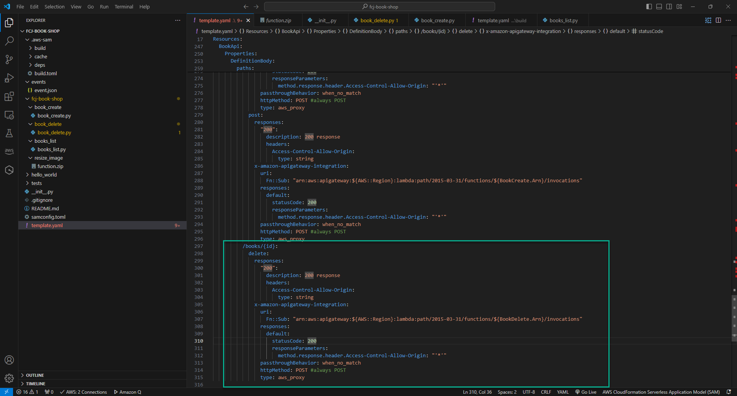Screen dimensions: 737x396
Task: Open notifications bell in status bar
Action: point(729,392)
